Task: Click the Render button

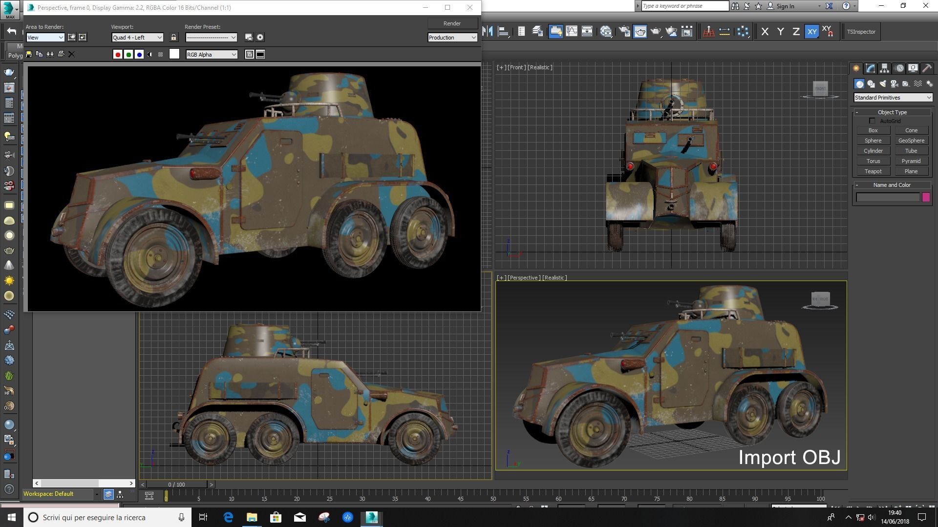Action: pos(452,23)
